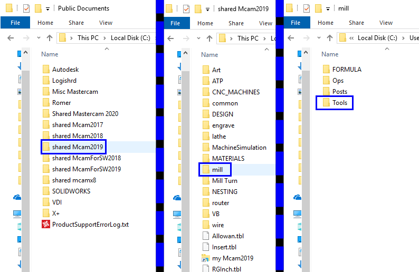Open Quick Access Toolbar dropdown in mill window
The image size is (419, 272).
click(x=328, y=9)
